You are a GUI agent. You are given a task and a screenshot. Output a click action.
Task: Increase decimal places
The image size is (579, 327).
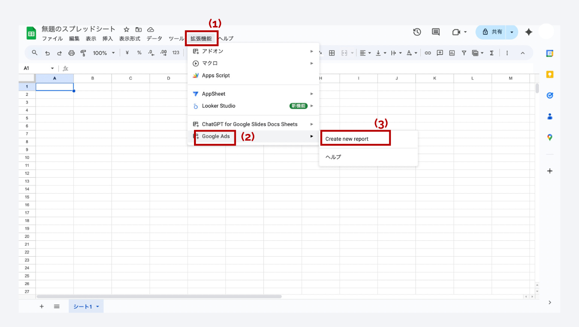click(x=163, y=53)
